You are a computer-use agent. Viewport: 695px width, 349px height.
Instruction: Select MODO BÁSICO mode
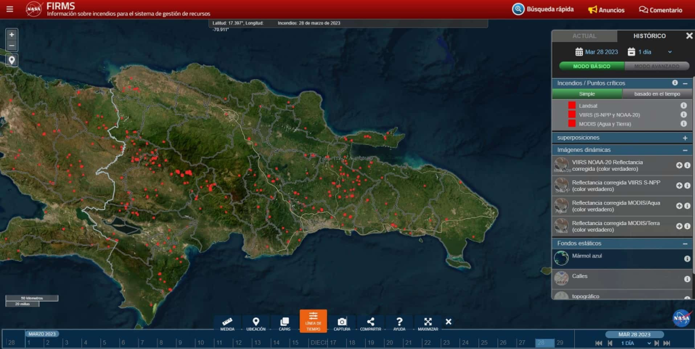[592, 66]
